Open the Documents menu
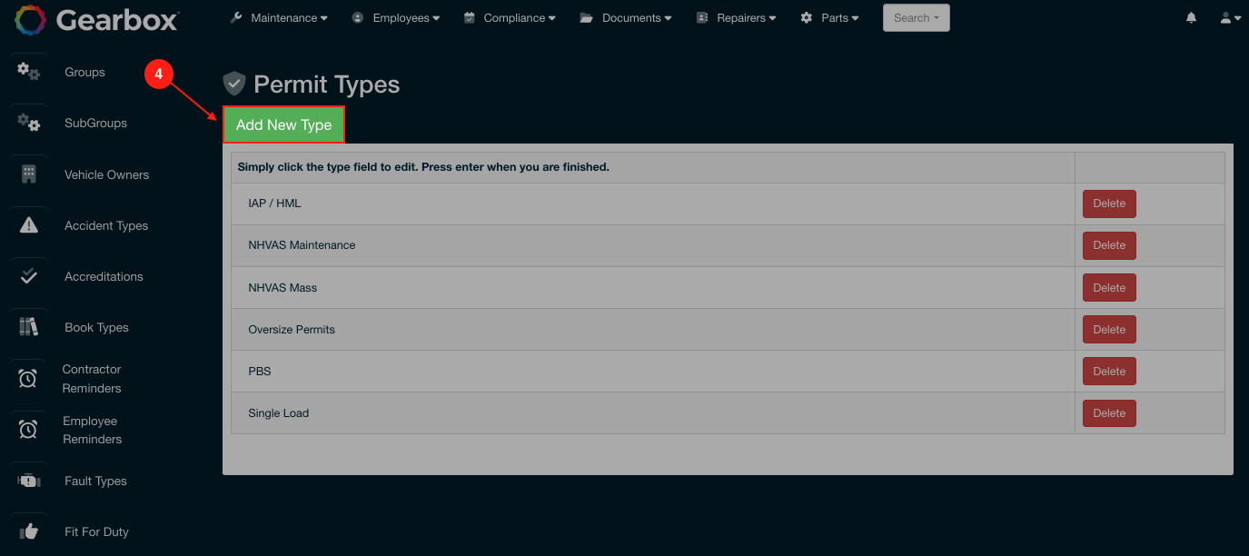The height and width of the screenshot is (556, 1249). (627, 18)
